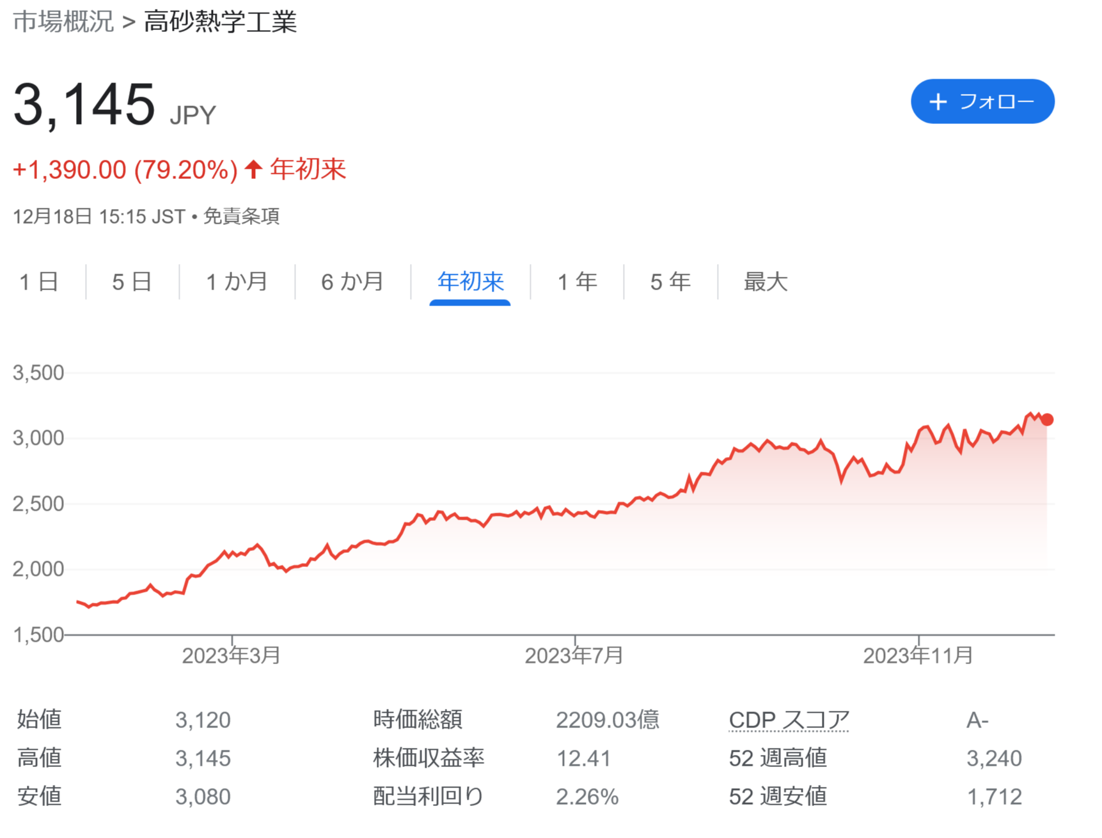Click the 1,500 y-axis label
Image resolution: width=1102 pixels, height=838 pixels.
point(38,635)
